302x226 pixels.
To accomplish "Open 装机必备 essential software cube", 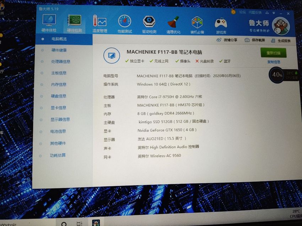I will point(197,25).
